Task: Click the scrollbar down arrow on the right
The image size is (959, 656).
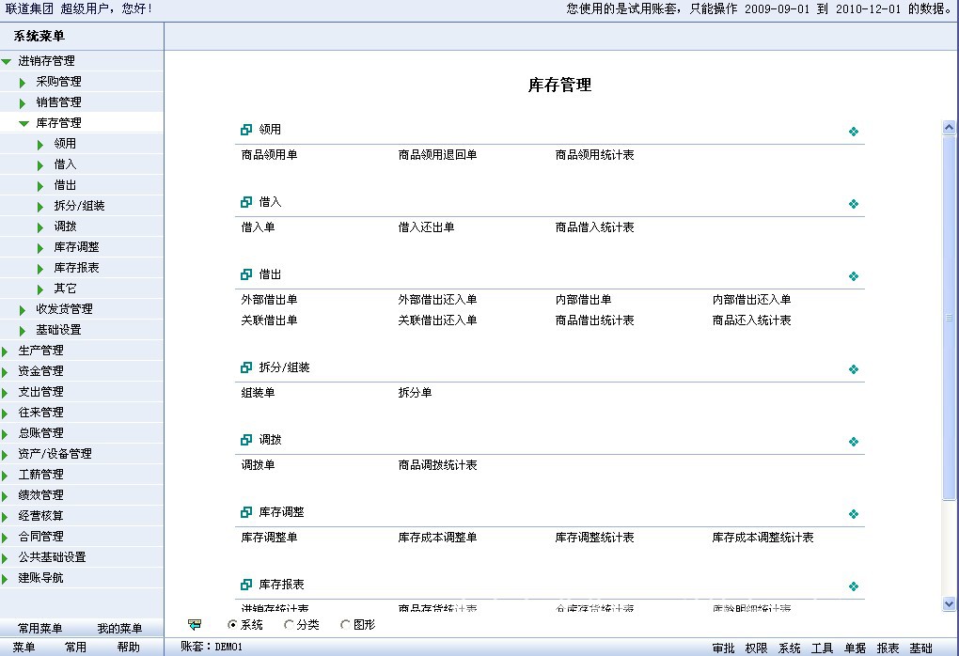Action: (x=950, y=604)
